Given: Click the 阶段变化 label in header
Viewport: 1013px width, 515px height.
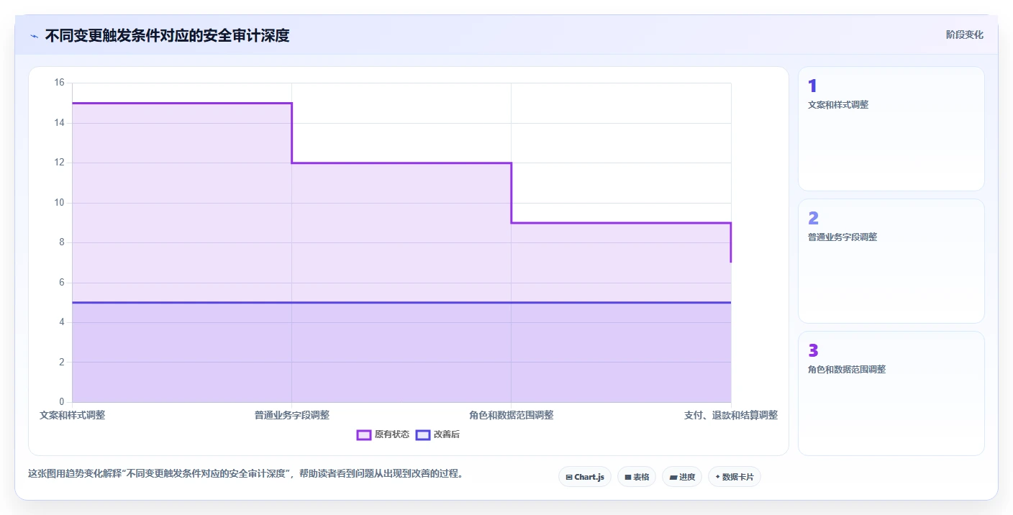Looking at the screenshot, I should (x=964, y=35).
